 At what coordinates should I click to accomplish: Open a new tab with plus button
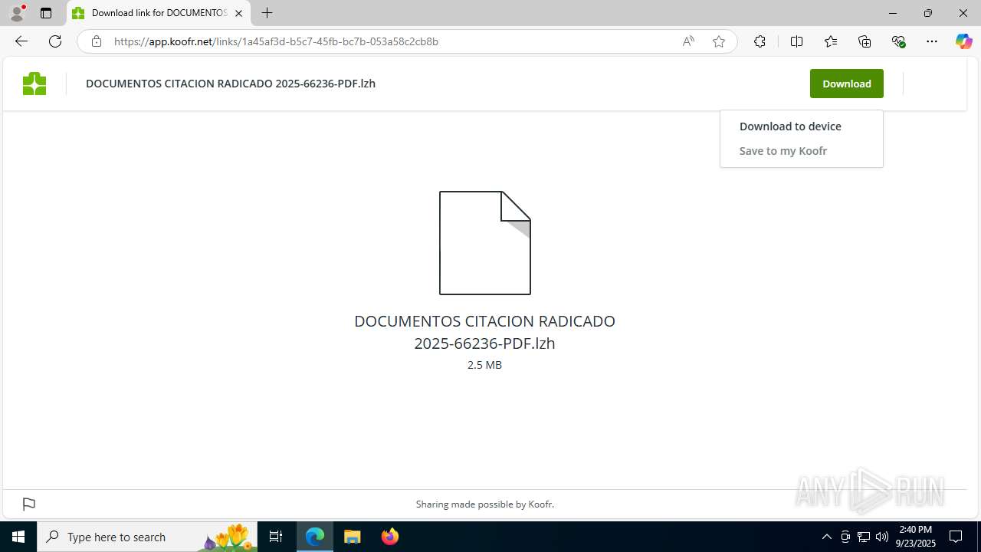pos(267,13)
